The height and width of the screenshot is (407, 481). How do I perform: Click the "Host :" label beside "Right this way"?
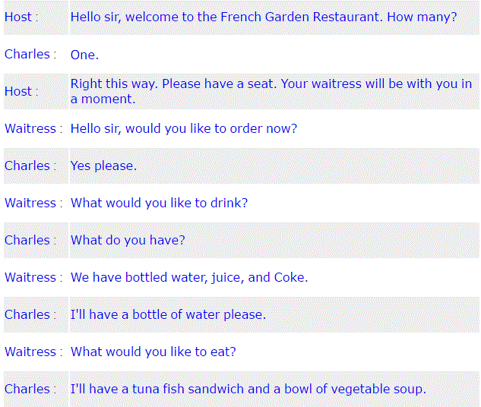[x=21, y=91]
